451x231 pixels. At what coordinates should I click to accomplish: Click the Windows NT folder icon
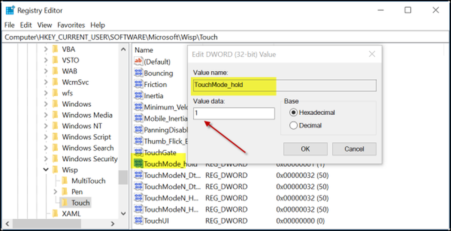click(x=55, y=126)
